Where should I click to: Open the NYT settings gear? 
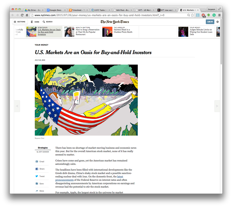(x=217, y=22)
